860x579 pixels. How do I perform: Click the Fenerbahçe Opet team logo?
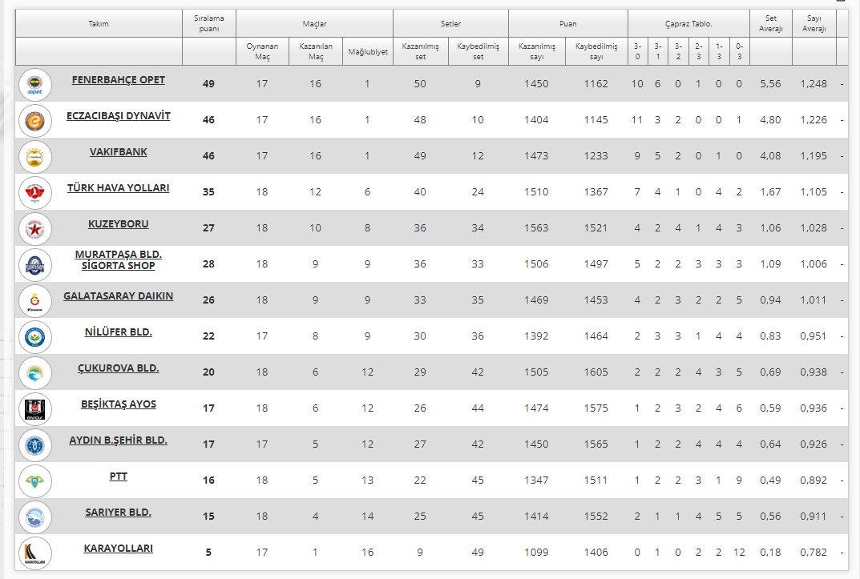pyautogui.click(x=35, y=84)
